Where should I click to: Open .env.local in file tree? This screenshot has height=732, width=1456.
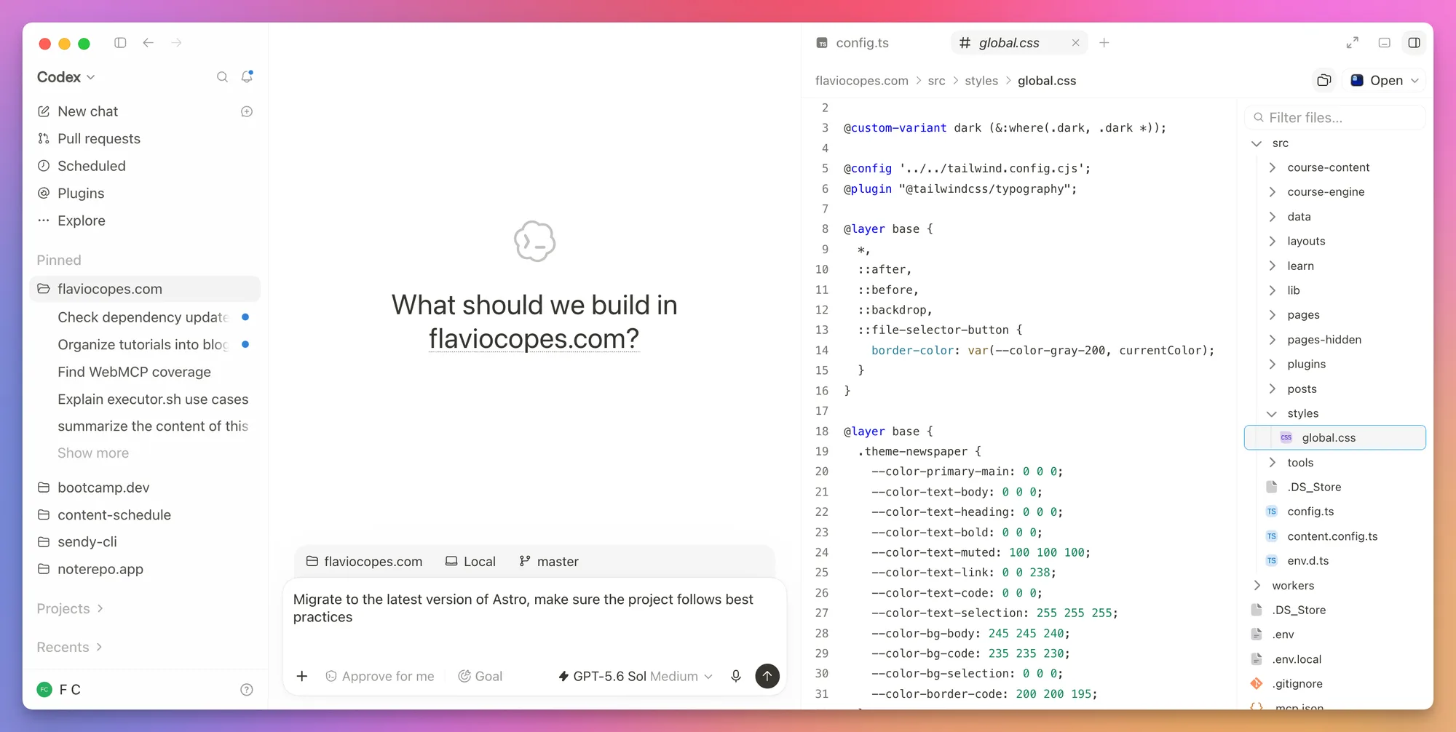pyautogui.click(x=1335, y=659)
